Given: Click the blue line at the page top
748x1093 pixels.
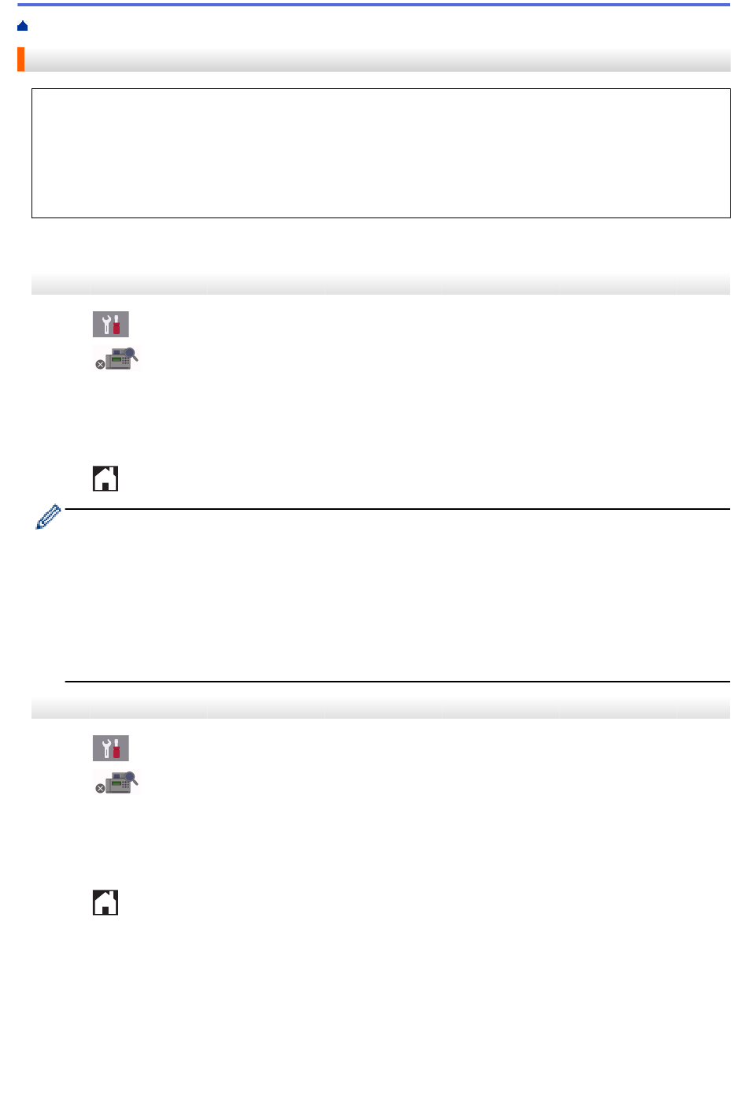Looking at the screenshot, I should (x=374, y=5).
